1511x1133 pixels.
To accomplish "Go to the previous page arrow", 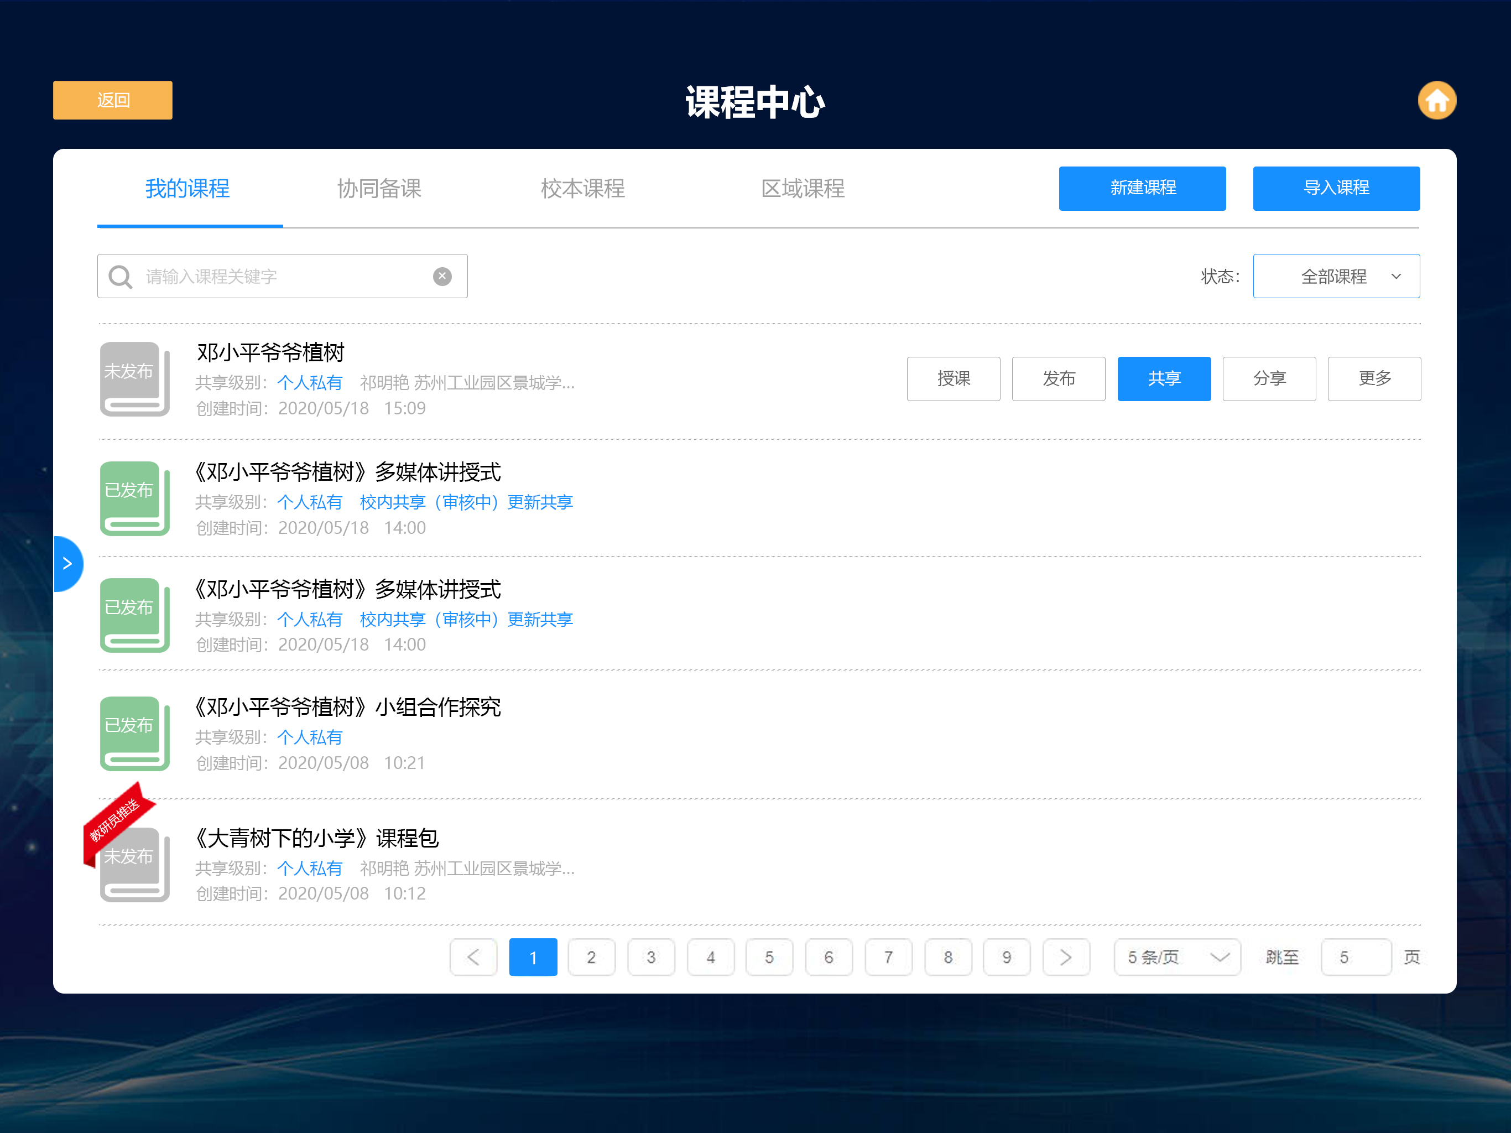I will [473, 957].
